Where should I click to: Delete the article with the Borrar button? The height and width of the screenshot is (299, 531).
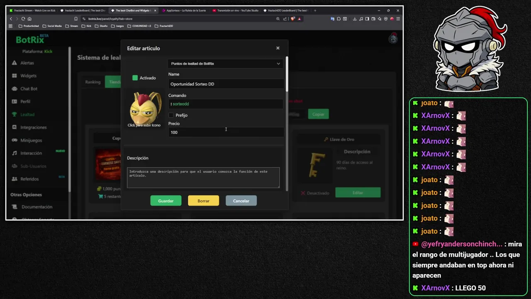point(203,201)
